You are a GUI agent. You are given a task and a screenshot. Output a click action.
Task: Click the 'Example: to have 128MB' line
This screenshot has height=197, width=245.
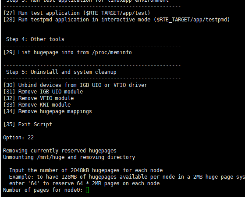[x=127, y=177]
